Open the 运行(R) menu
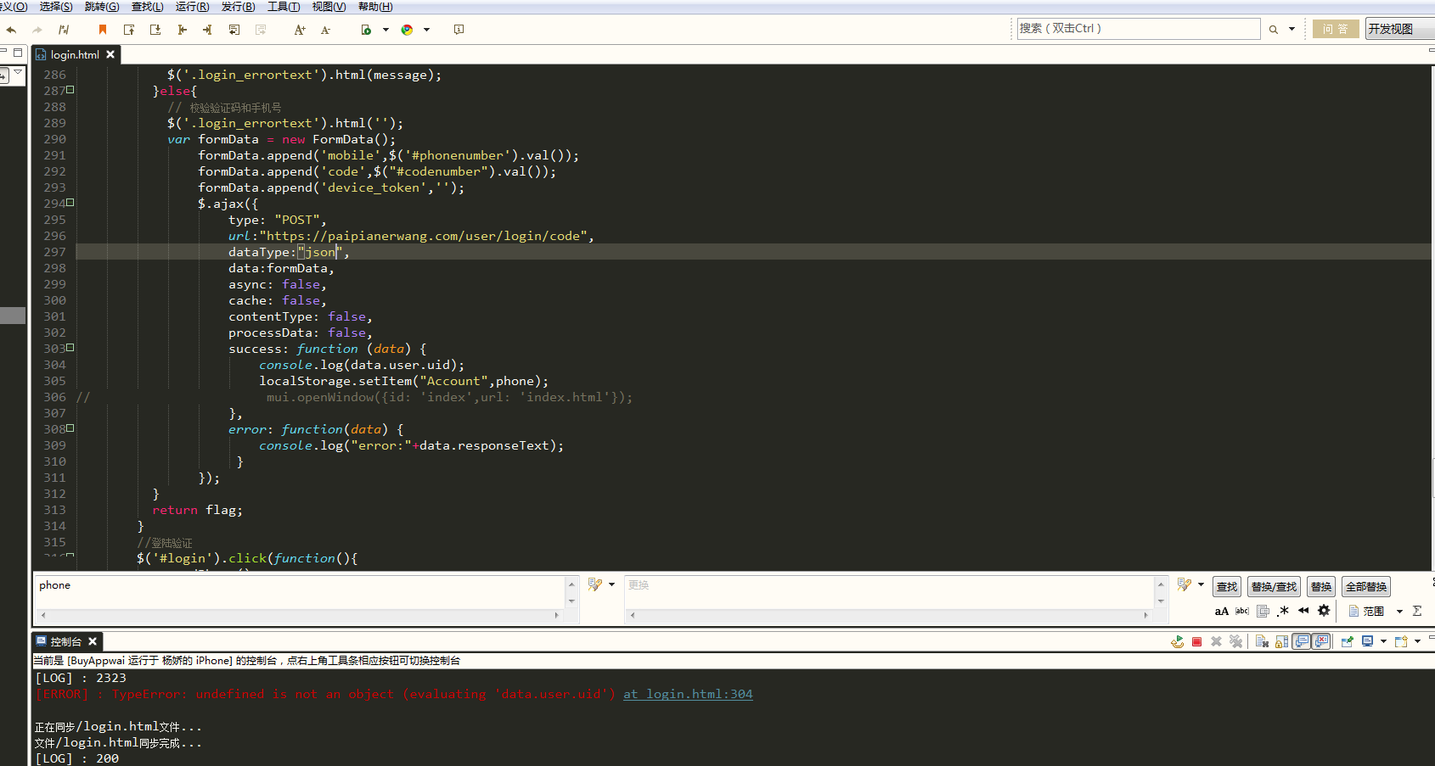Image resolution: width=1435 pixels, height=766 pixels. (192, 7)
